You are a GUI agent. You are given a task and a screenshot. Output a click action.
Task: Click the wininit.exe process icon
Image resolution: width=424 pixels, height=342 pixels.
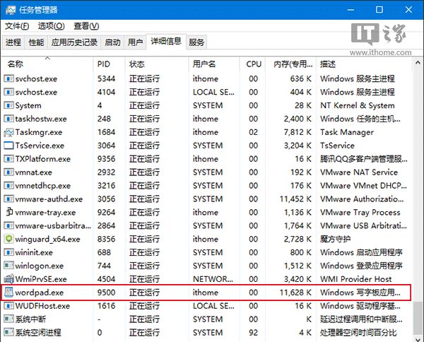[x=8, y=252]
